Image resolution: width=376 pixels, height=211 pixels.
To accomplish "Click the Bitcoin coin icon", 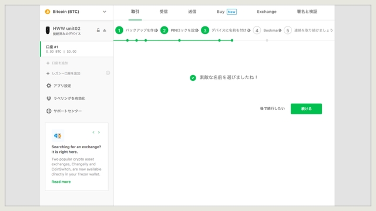I will point(48,12).
